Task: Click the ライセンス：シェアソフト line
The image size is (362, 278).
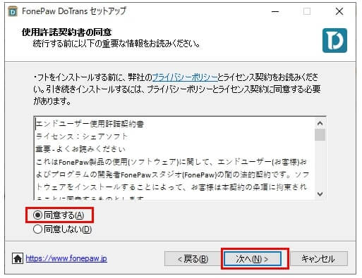Action: click(82, 137)
